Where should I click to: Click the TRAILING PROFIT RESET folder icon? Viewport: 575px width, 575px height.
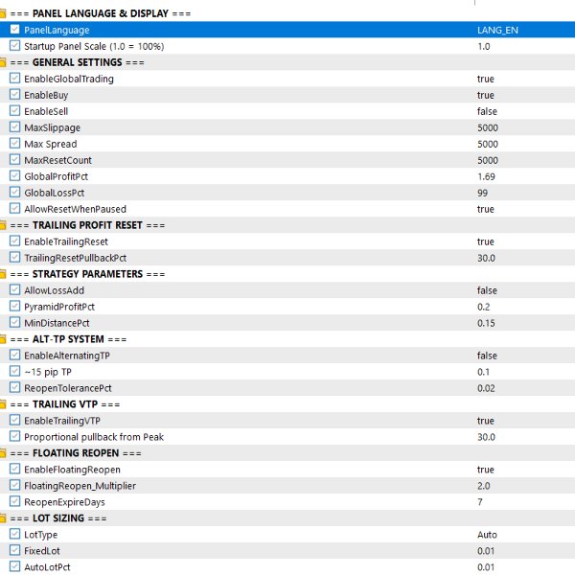(x=3, y=225)
